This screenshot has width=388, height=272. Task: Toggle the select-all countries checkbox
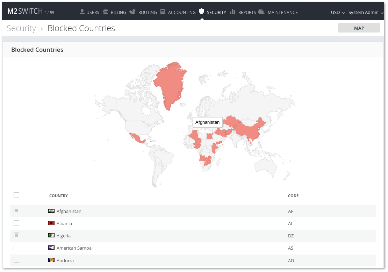click(x=16, y=195)
